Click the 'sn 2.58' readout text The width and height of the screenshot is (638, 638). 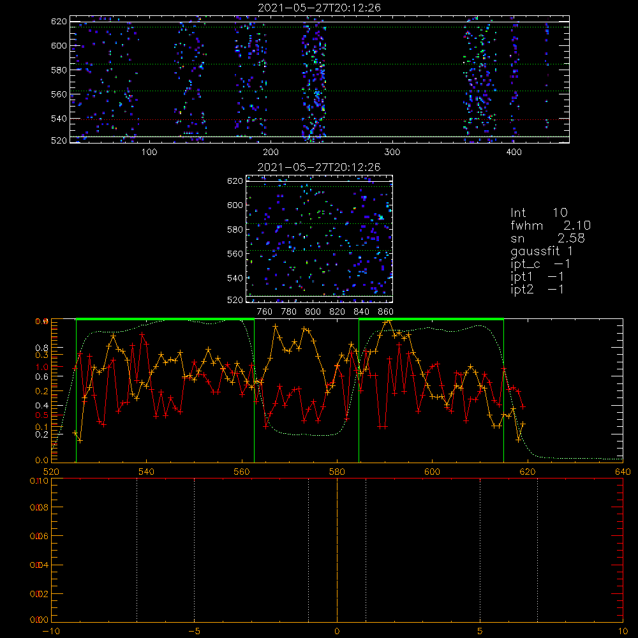tap(547, 238)
